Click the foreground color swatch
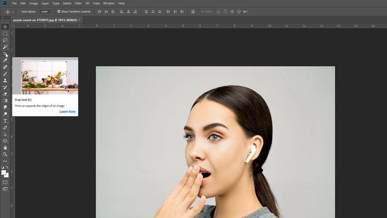Image resolution: width=387 pixels, height=218 pixels. click(4, 173)
